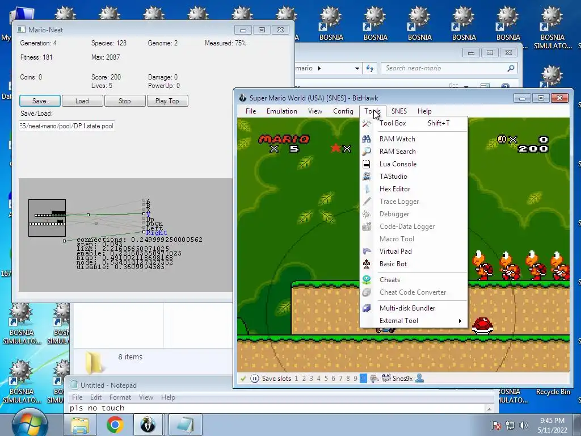Click volume speaker tray icon
The image size is (581, 436).
coord(524,425)
